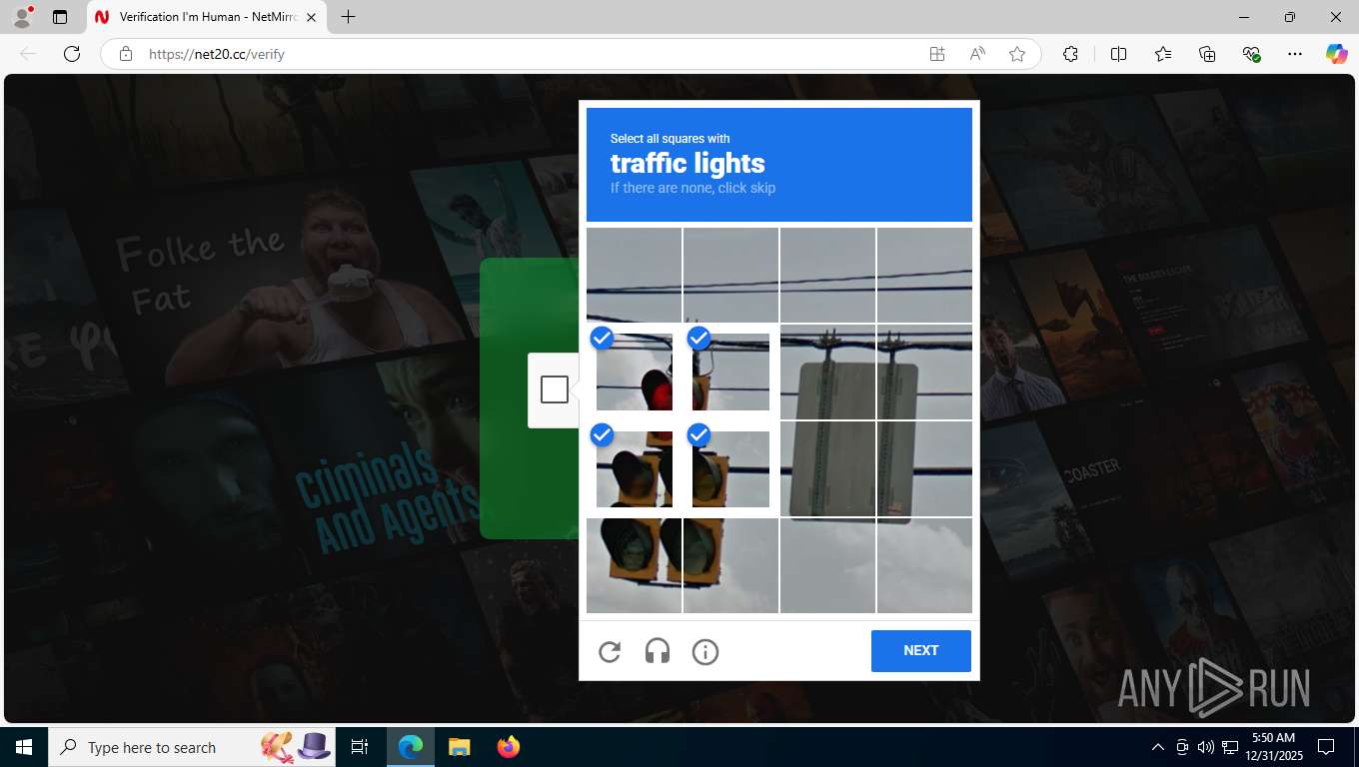
Task: Reload the captcha challenge with the refresh icon
Action: pyautogui.click(x=610, y=652)
